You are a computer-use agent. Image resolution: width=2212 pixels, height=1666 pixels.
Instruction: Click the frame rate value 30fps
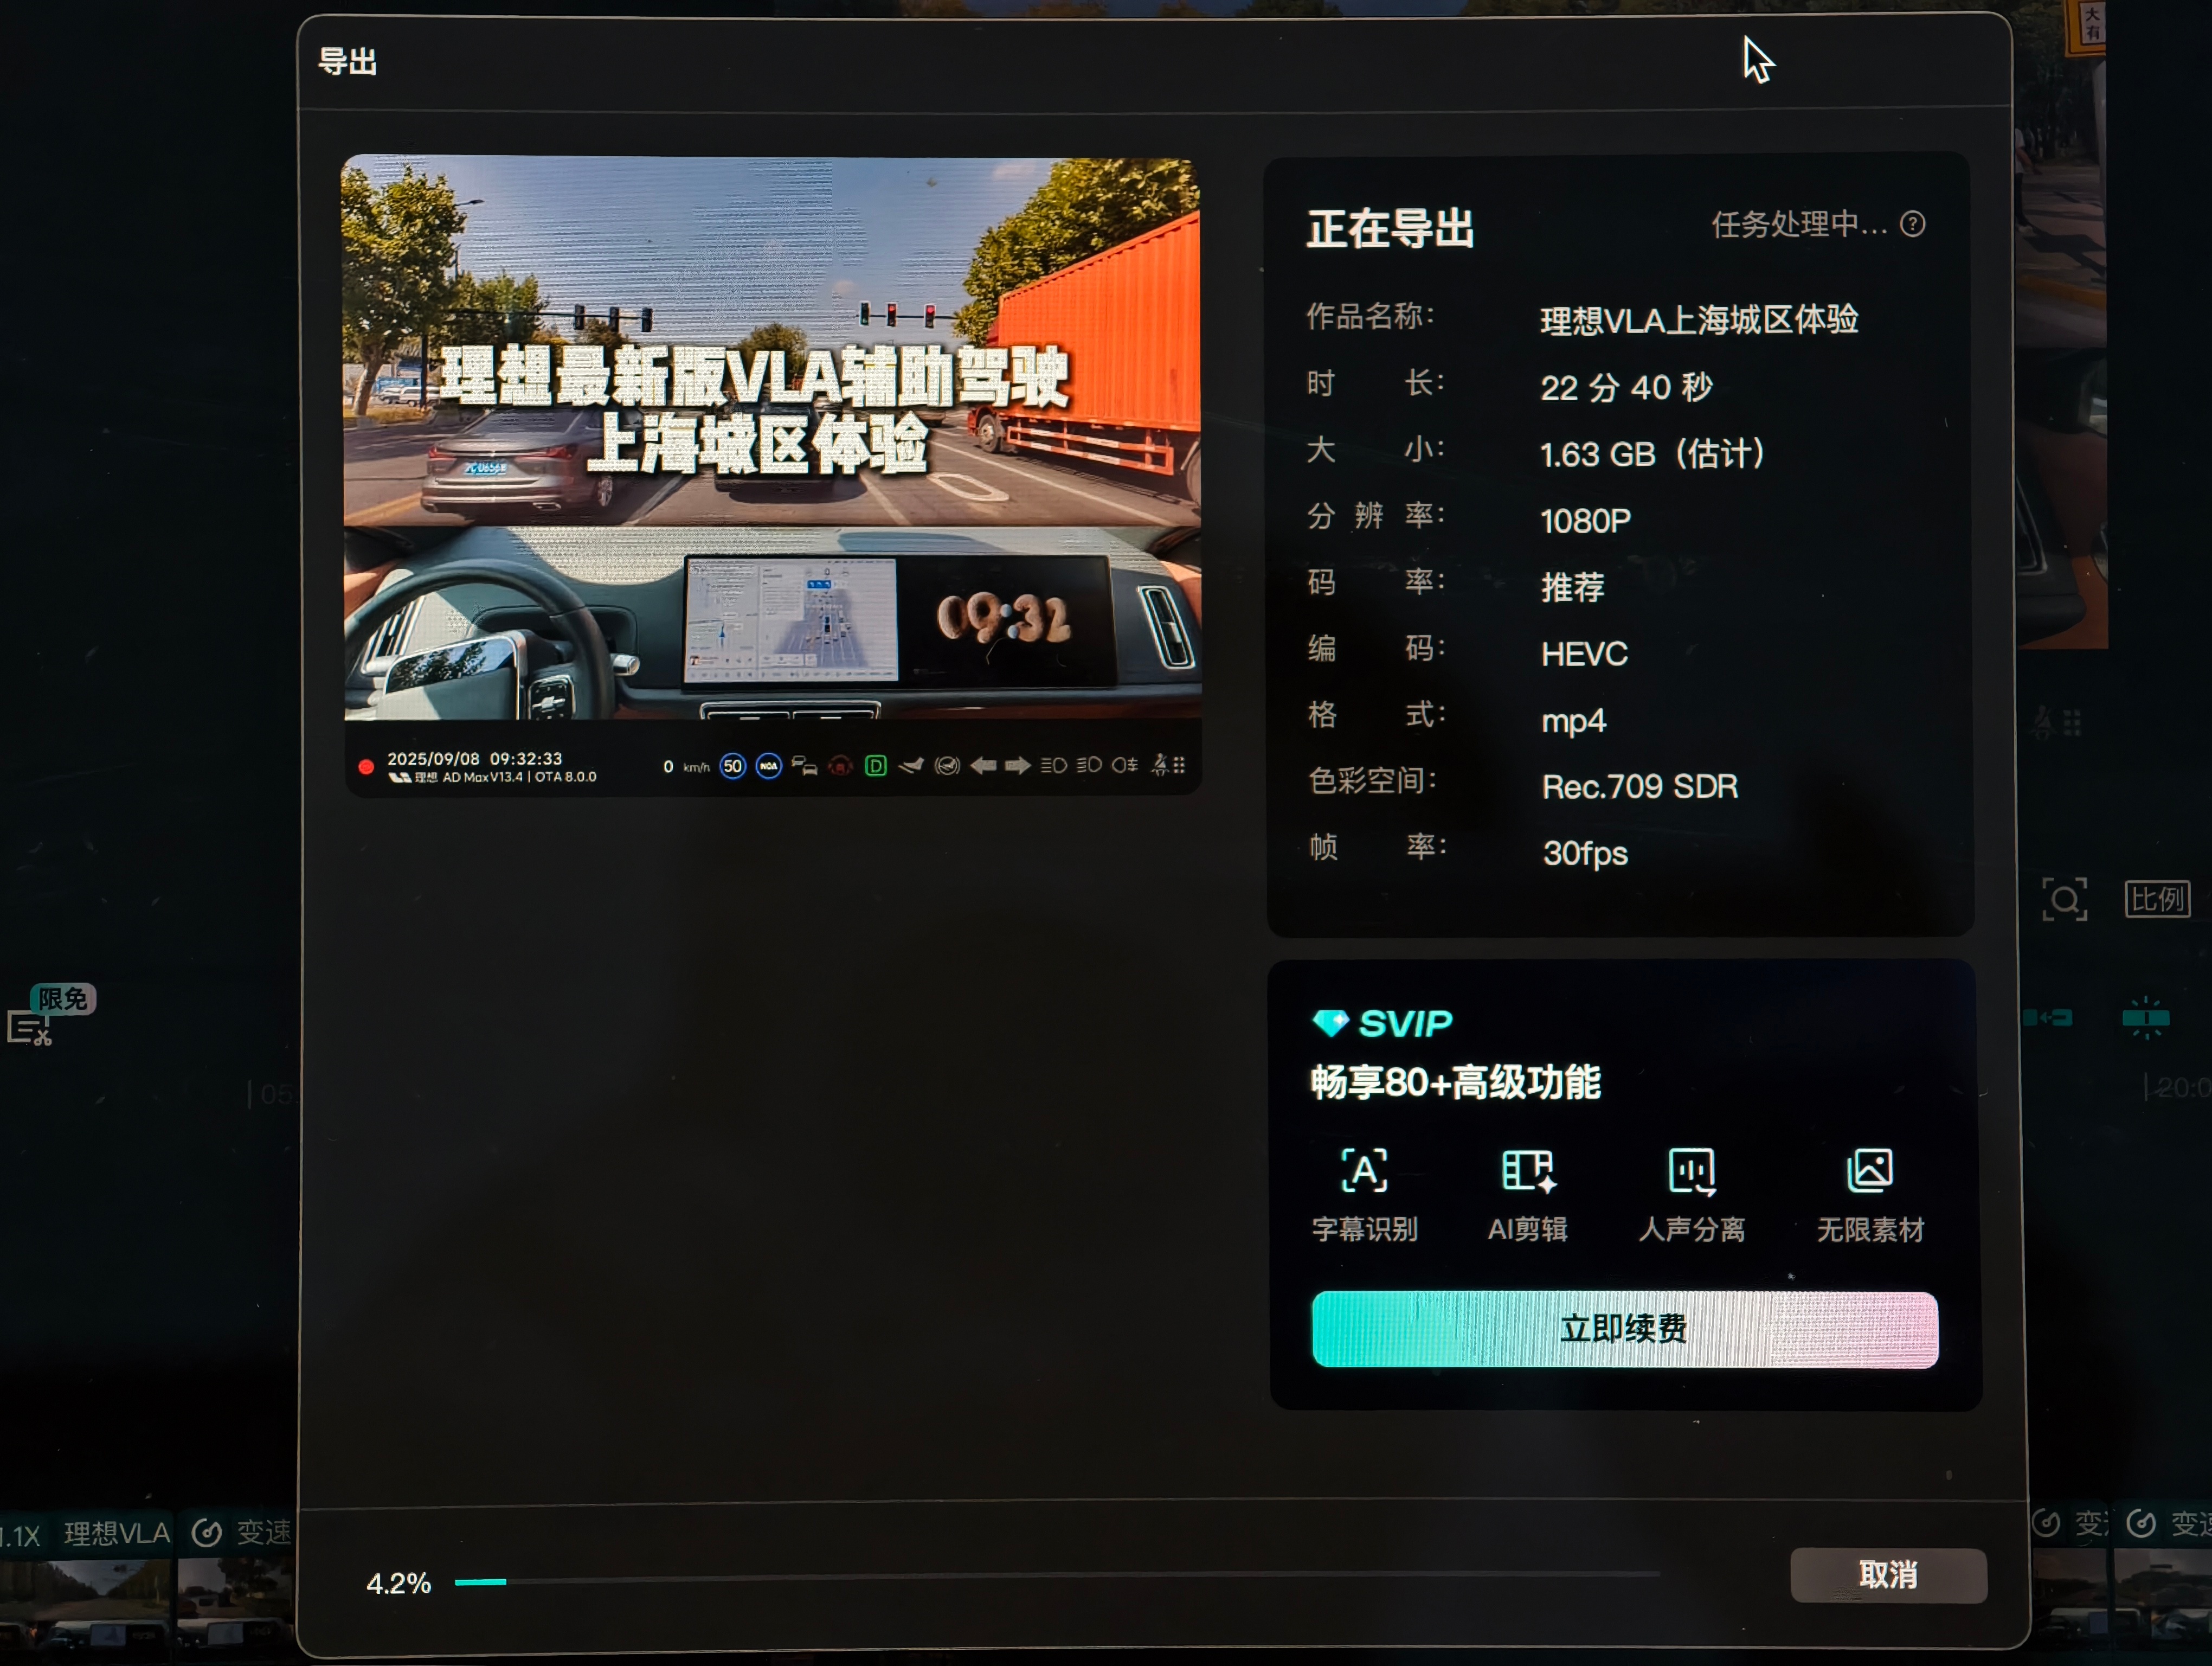pos(1585,854)
